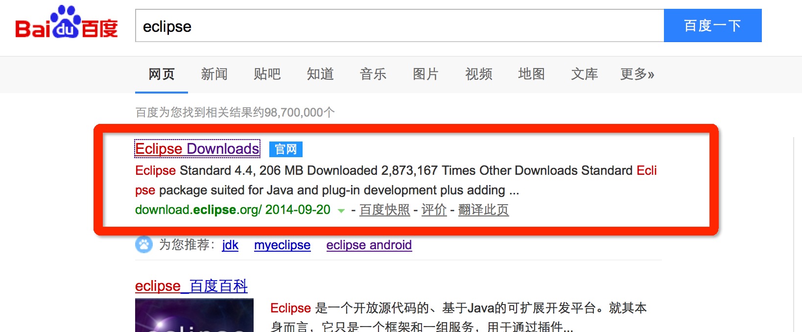
Task: Open the 视频 tab
Action: (x=479, y=74)
